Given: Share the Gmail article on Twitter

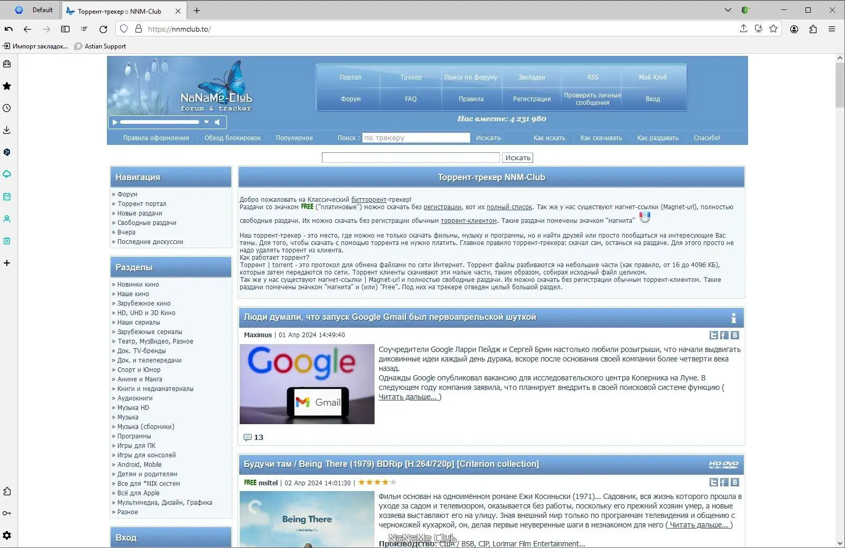Looking at the screenshot, I should point(714,335).
